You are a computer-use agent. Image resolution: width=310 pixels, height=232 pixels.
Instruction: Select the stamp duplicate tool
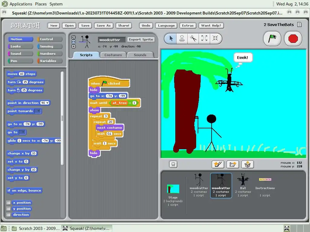[182, 38]
